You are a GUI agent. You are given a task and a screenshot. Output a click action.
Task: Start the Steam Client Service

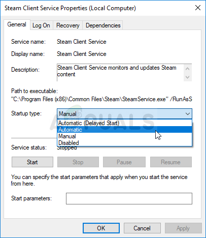[32, 162]
